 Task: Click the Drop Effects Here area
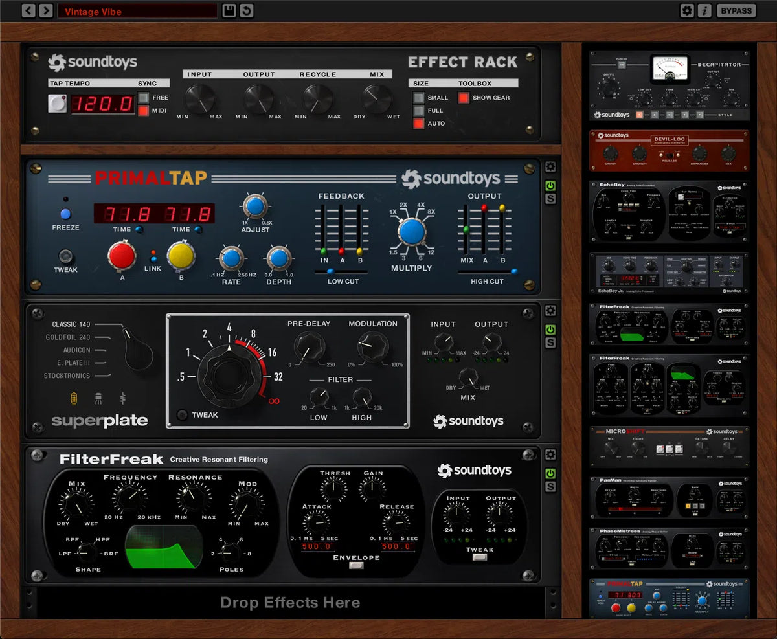[290, 602]
